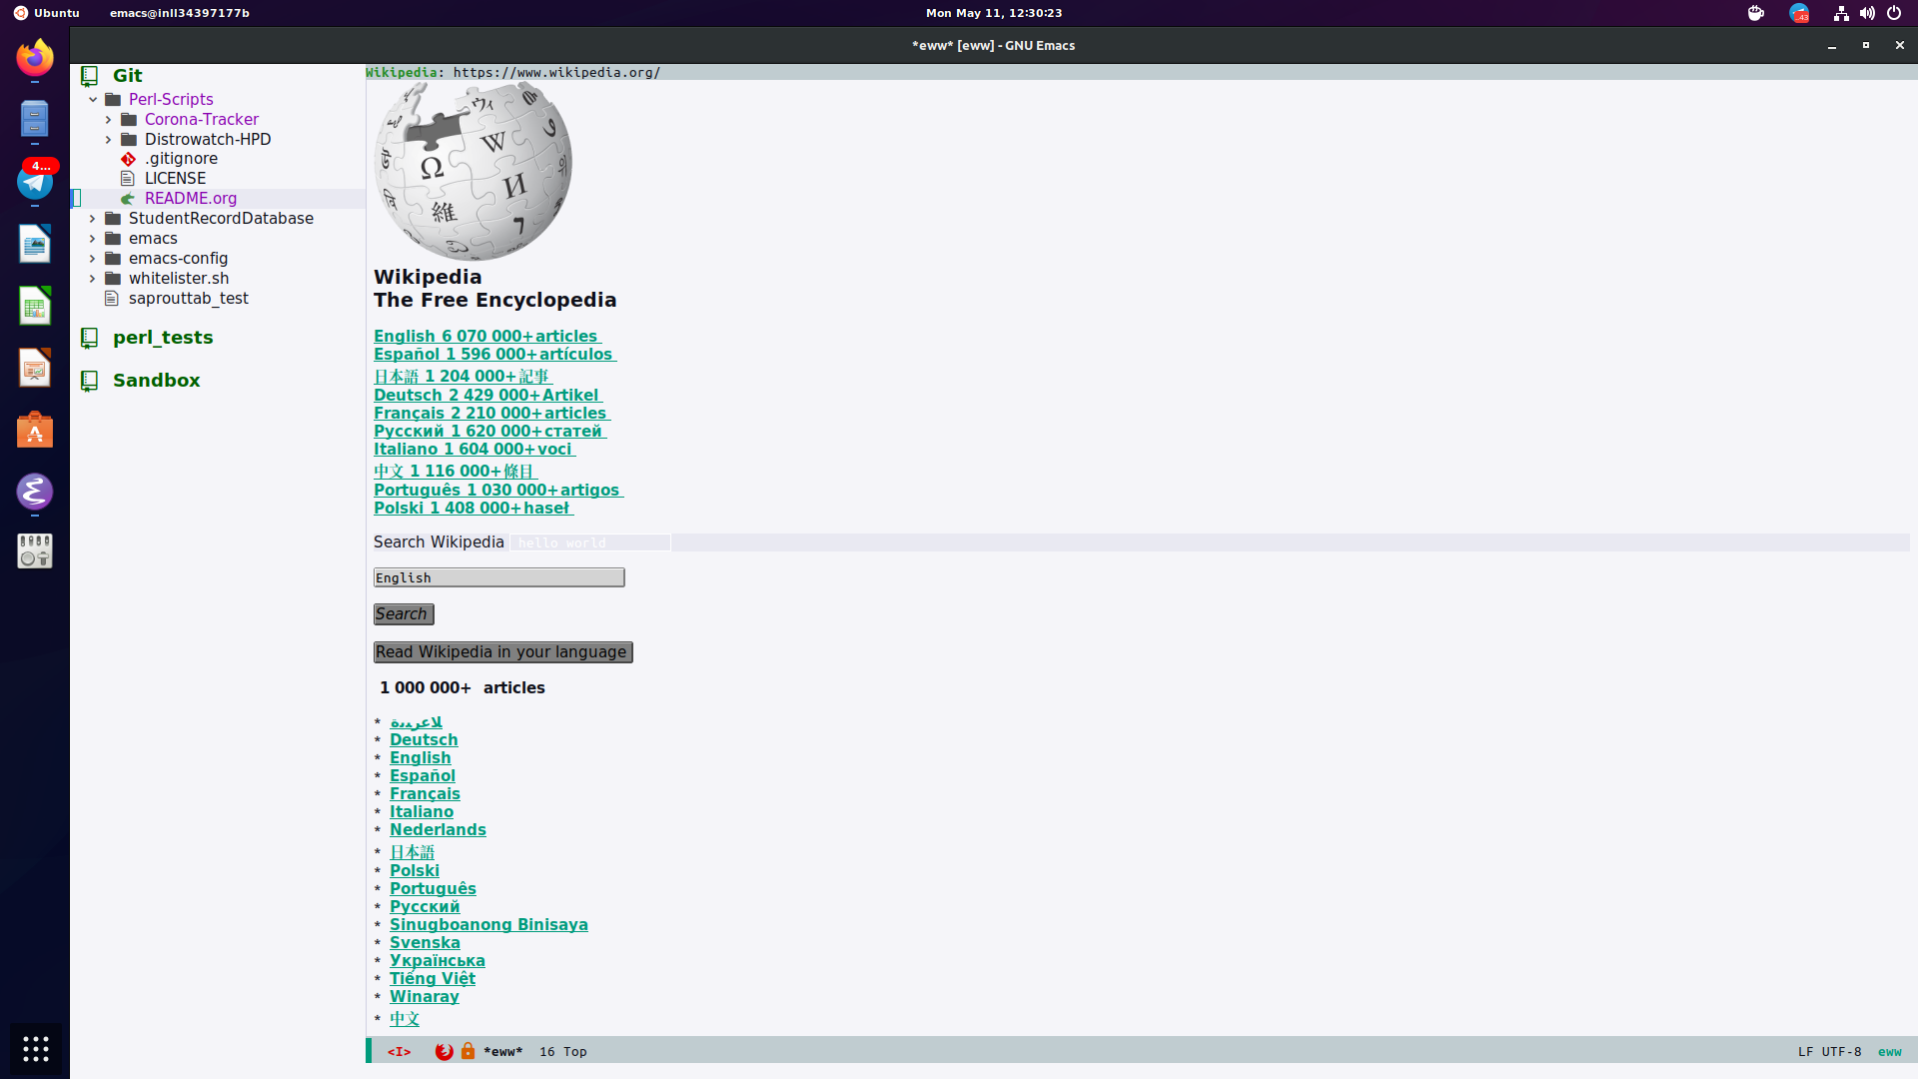Click the git logo icon next to .gitignore
Viewport: 1918px width, 1079px height.
(x=128, y=158)
